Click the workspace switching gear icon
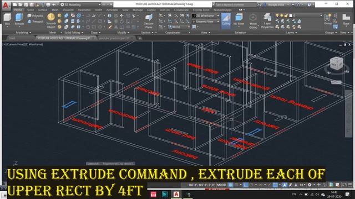This screenshot has height=199, width=355. [310, 185]
